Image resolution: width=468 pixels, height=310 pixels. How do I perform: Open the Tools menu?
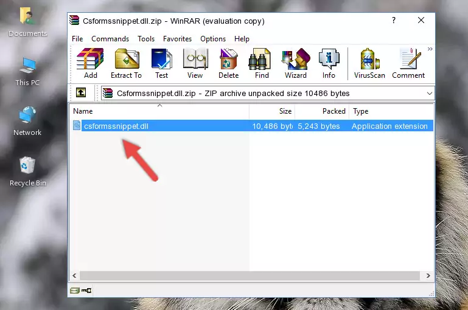(146, 39)
